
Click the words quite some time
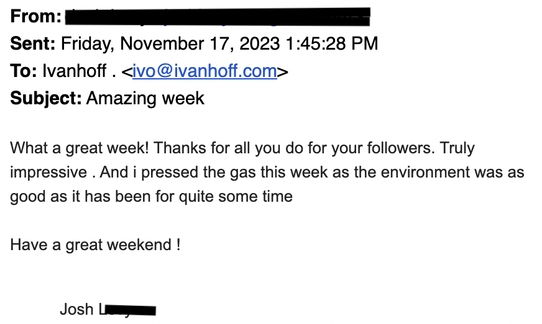[236, 197]
